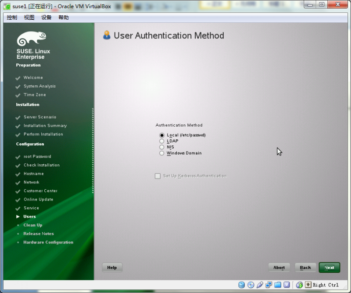Click the USB devices icon in status bar

259,285
